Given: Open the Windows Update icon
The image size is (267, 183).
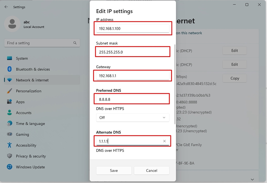Looking at the screenshot, I should 9,167.
